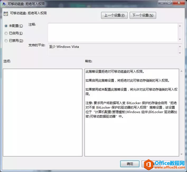
Task: Click inside the 注释 comment text box
Action: (113, 32)
